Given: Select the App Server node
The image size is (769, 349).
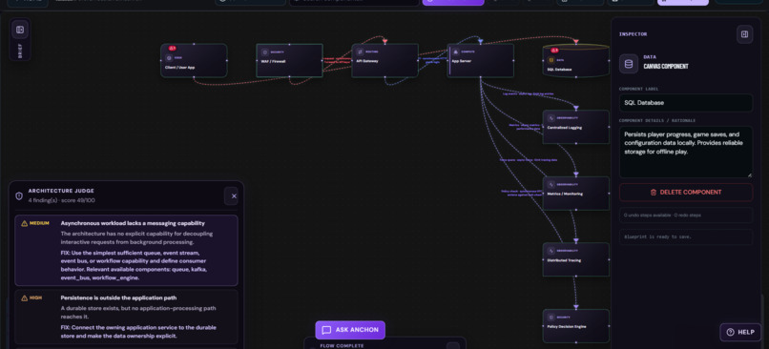Looking at the screenshot, I should pos(480,60).
